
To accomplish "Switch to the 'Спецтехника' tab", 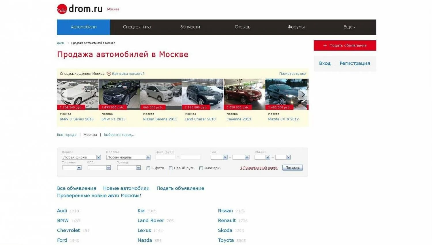I will click(x=137, y=27).
